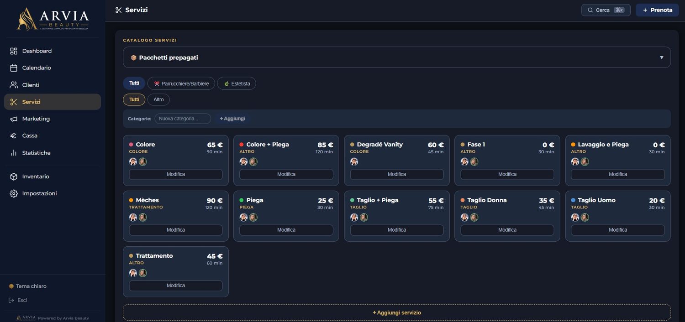Click the second avatar on Fase 1 card
This screenshot has width=685, height=322.
[x=474, y=161]
